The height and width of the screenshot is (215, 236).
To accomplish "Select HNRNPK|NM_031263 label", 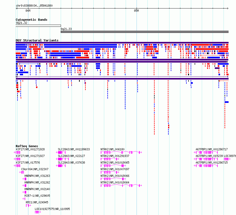I will [x=37, y=176].
